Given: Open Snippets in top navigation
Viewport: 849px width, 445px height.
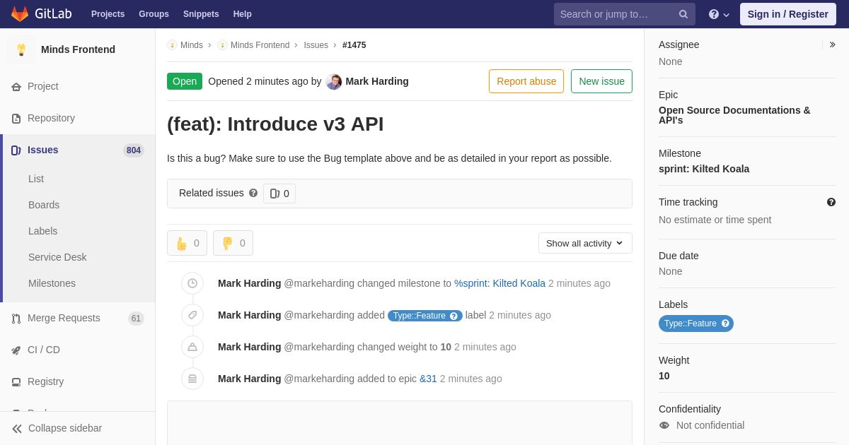Looking at the screenshot, I should coord(201,14).
